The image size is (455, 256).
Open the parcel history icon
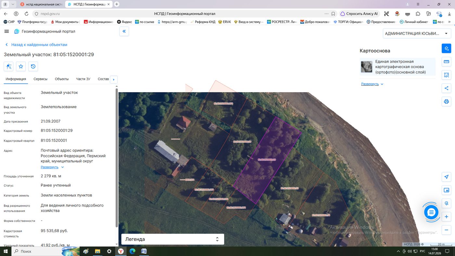coord(33,66)
